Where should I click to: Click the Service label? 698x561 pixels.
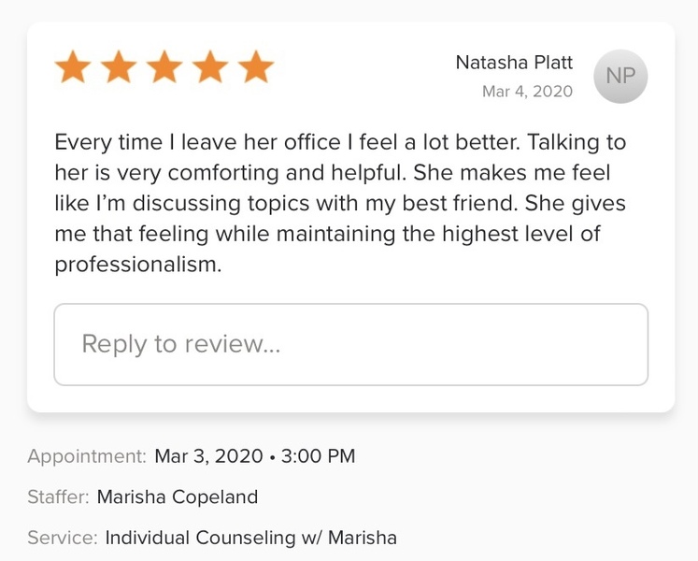[62, 538]
